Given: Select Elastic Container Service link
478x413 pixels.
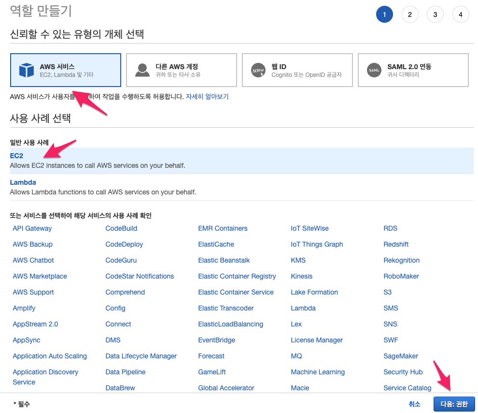Looking at the screenshot, I should [x=236, y=292].
